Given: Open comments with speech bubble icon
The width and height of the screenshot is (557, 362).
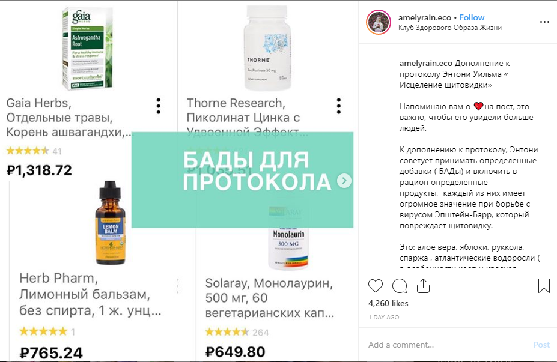Looking at the screenshot, I should (x=400, y=286).
